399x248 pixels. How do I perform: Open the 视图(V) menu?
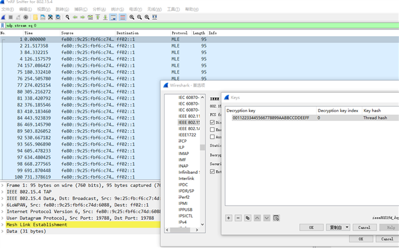[44, 9]
